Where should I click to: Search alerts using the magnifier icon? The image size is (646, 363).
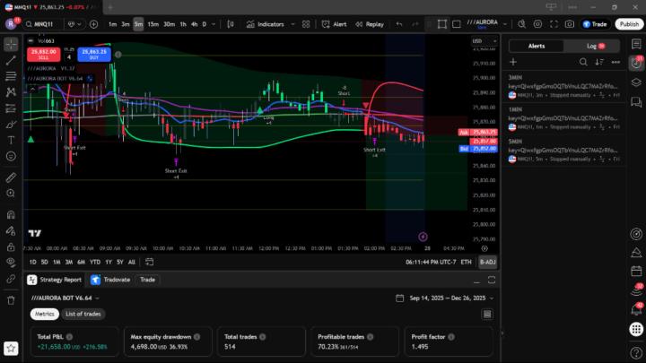583,62
